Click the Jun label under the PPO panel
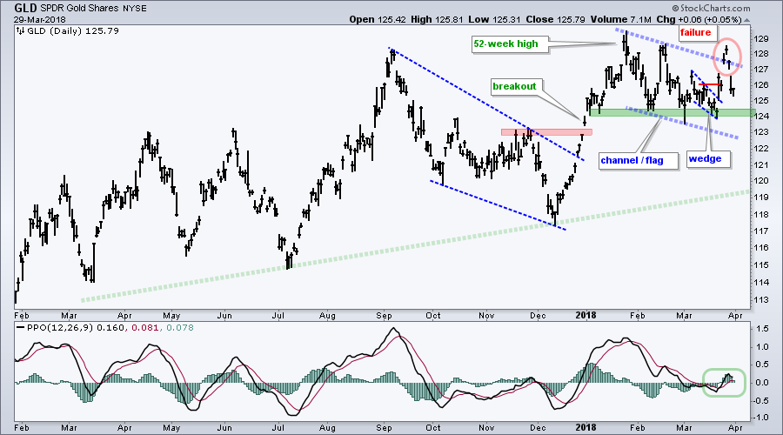Image resolution: width=783 pixels, height=435 pixels. tap(224, 428)
